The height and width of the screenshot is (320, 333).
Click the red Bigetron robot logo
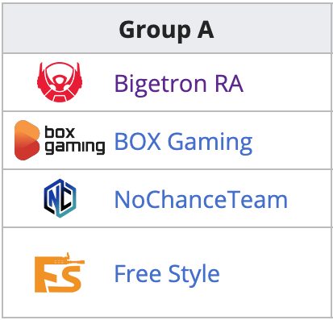point(60,82)
